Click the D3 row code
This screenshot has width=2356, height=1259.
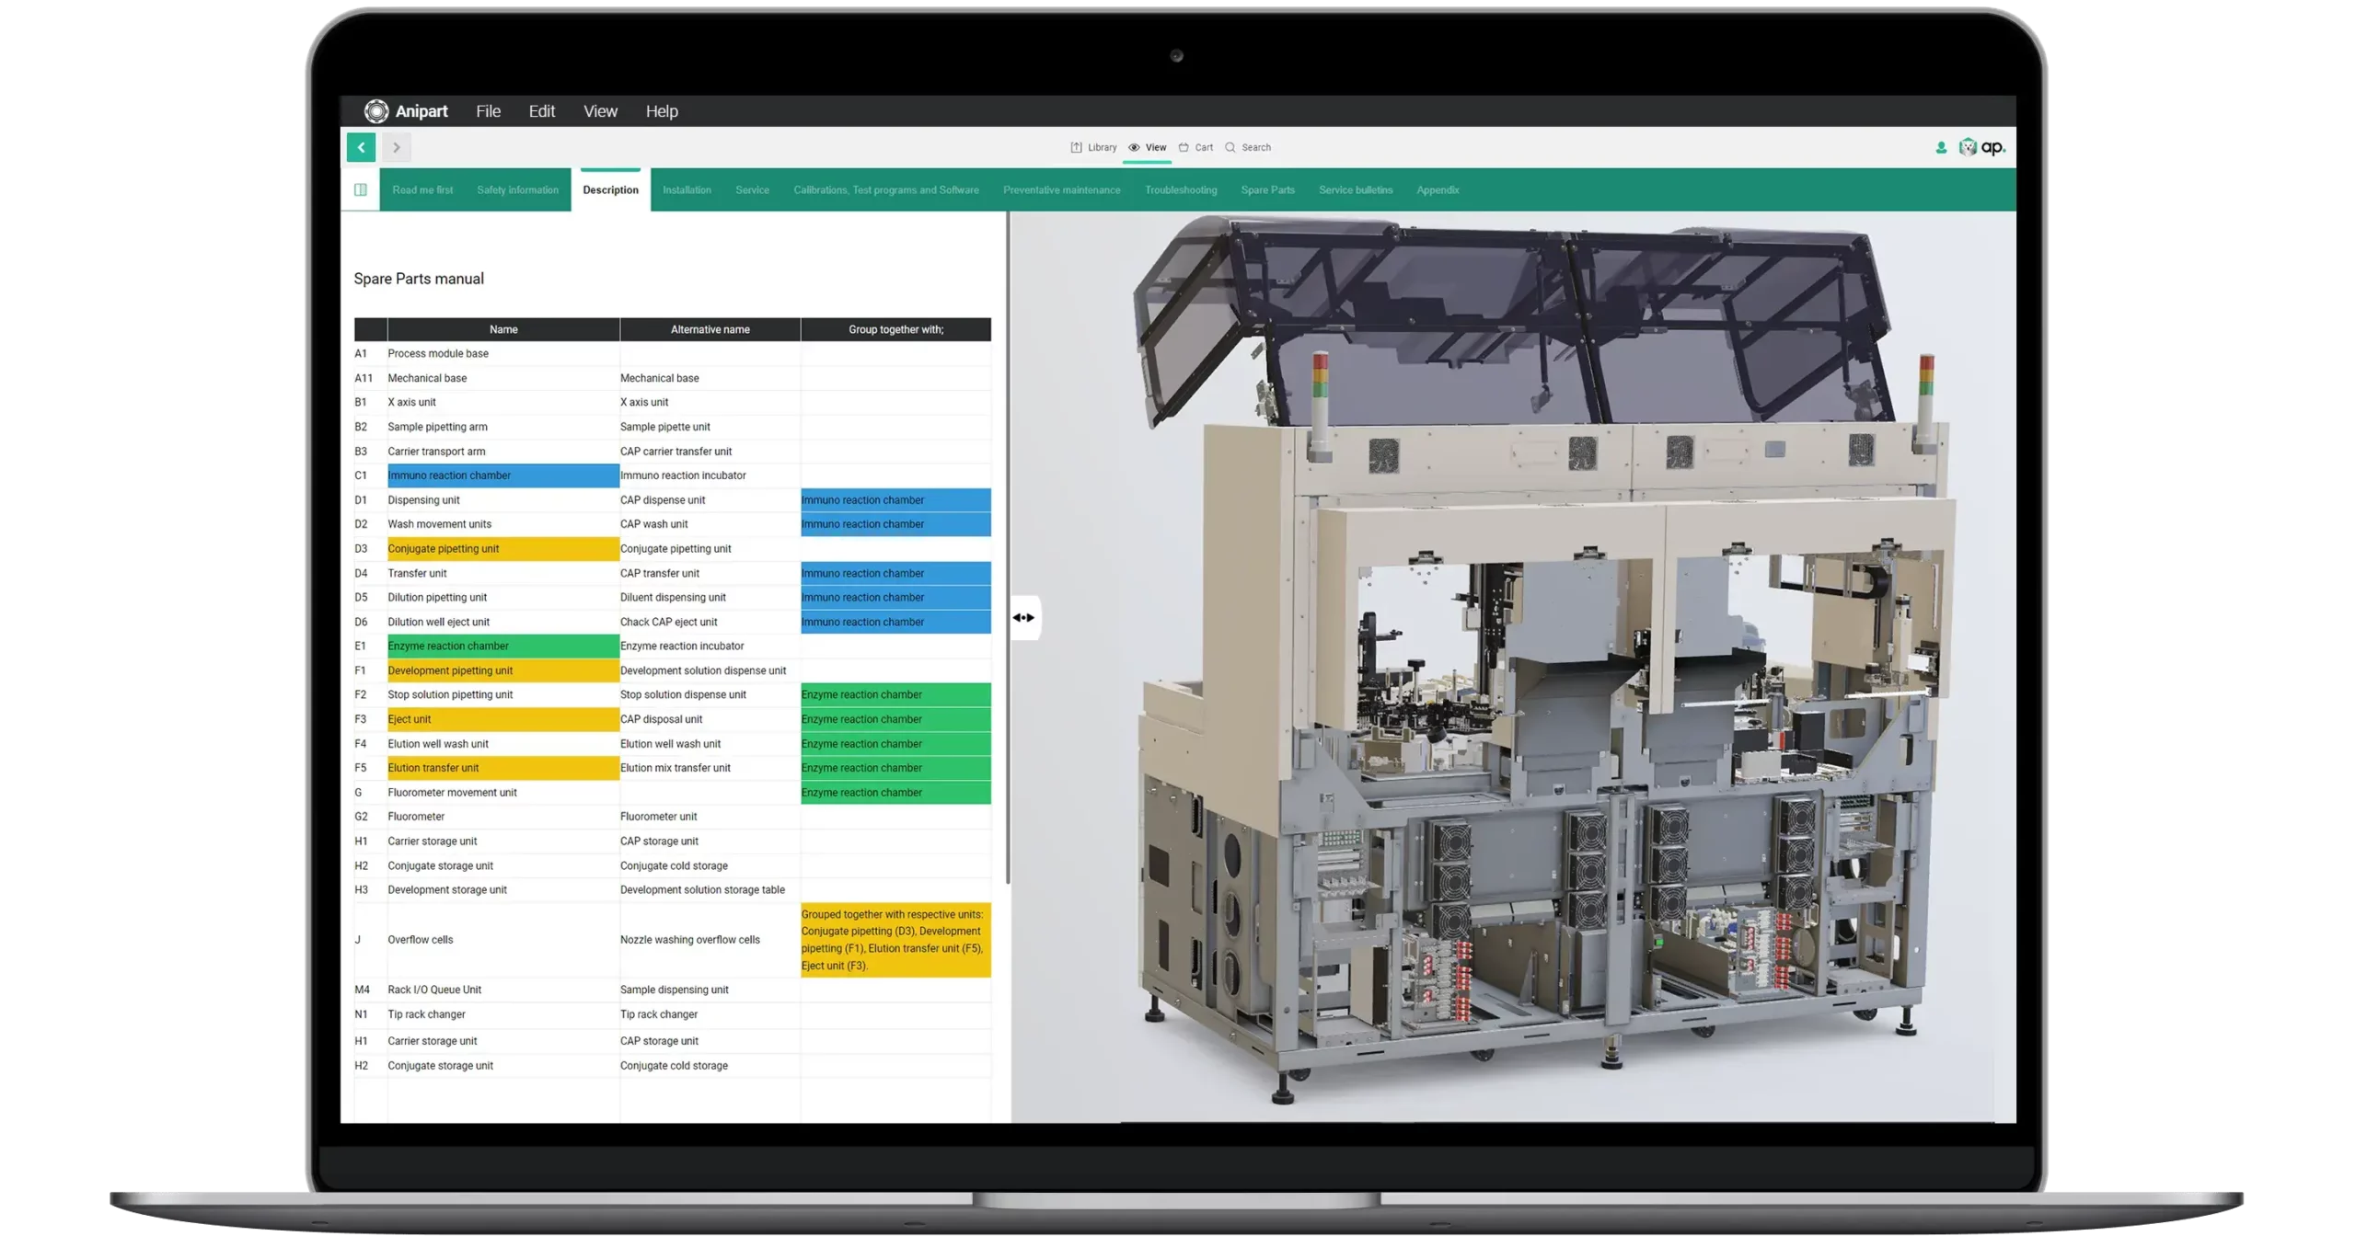click(x=361, y=549)
